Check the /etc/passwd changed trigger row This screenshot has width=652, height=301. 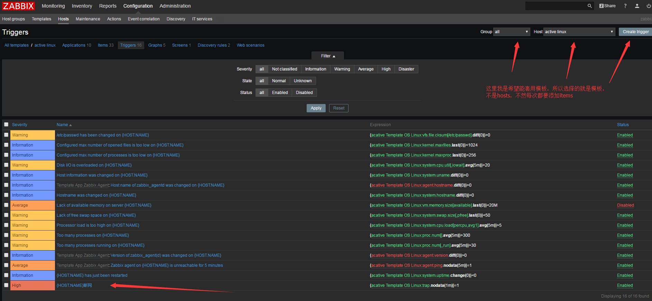tap(6, 135)
